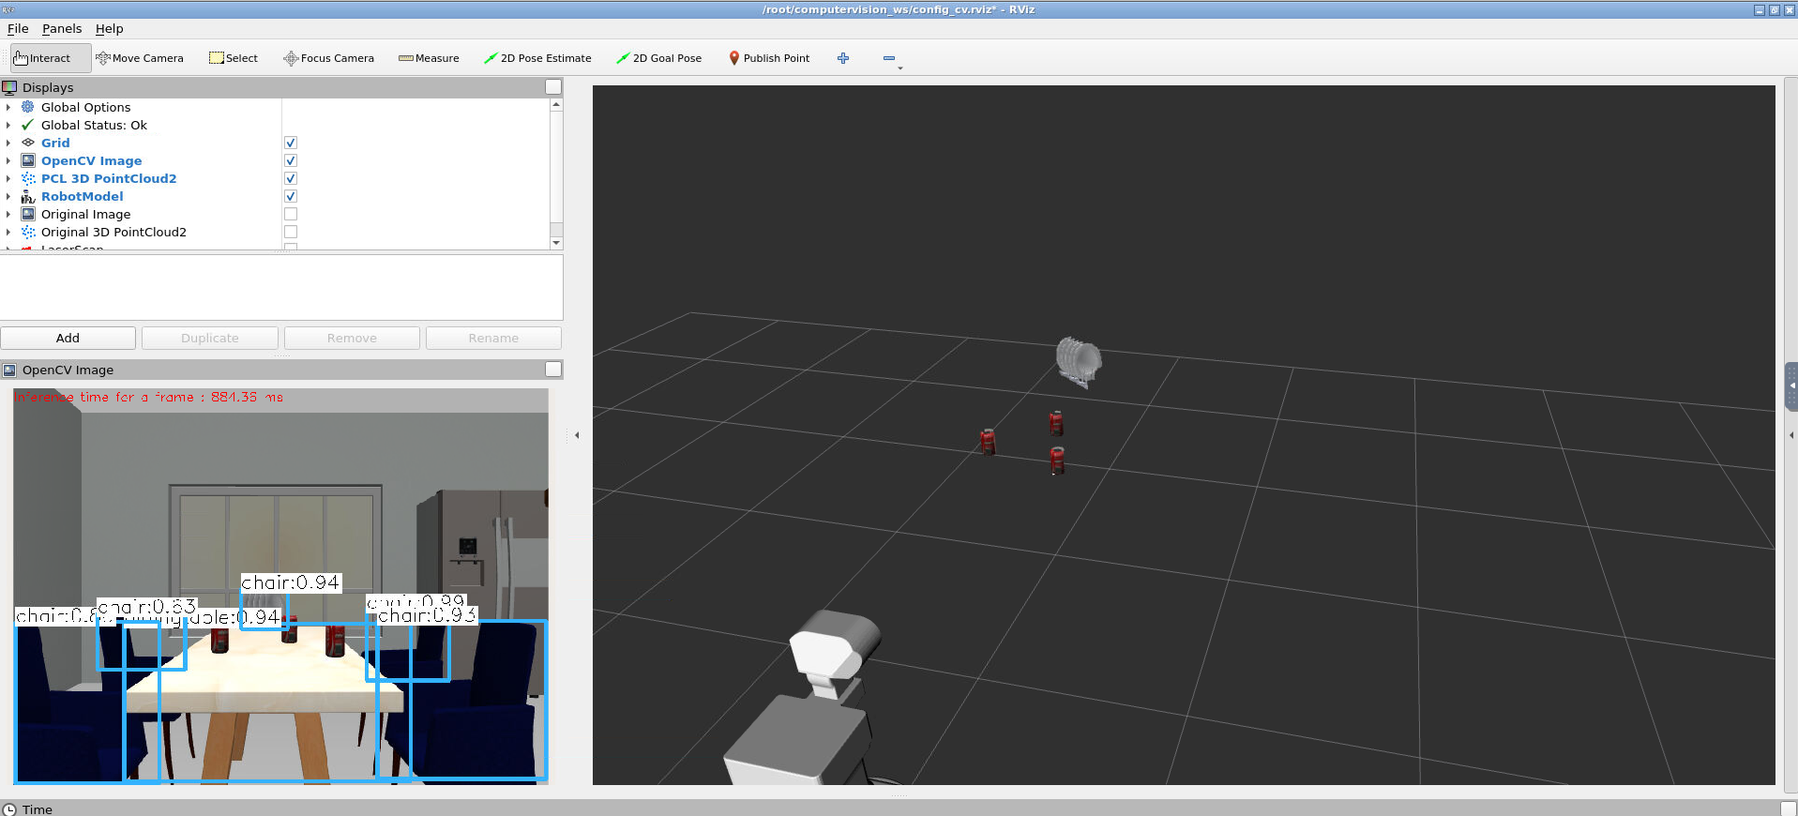Click the Remove display button
This screenshot has width=1798, height=816.
pyautogui.click(x=352, y=338)
